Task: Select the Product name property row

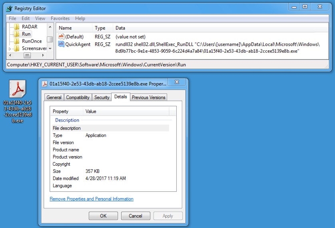Action: (x=110, y=150)
